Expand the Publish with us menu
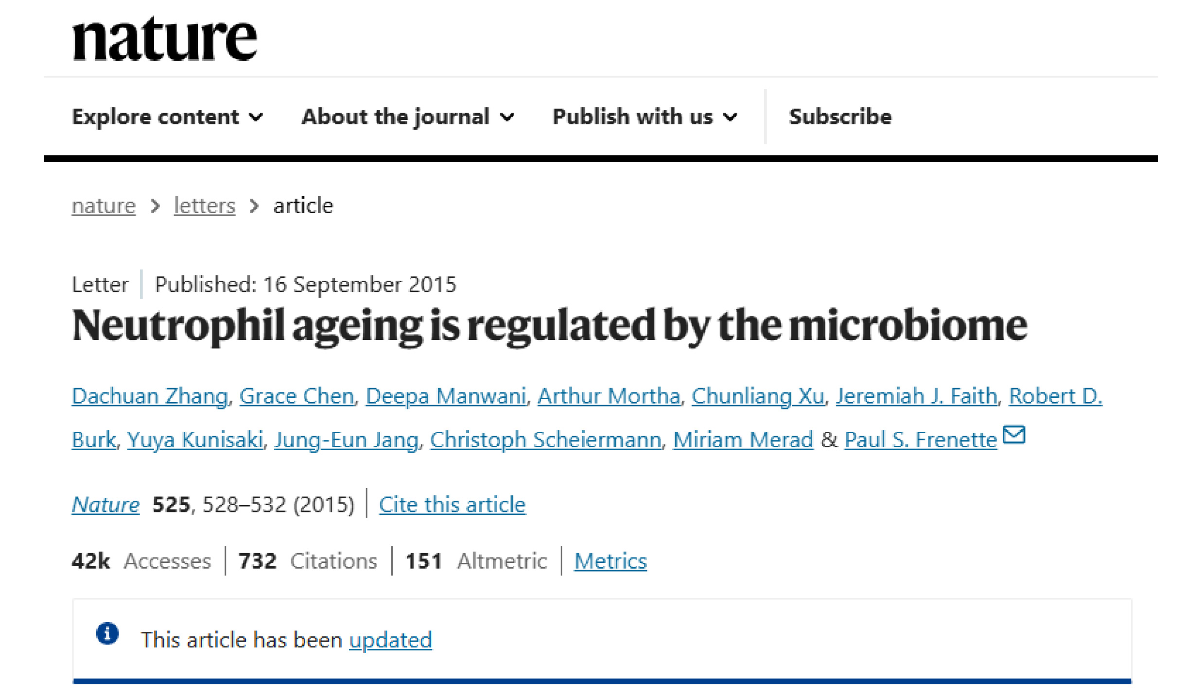1202x694 pixels. pos(645,117)
